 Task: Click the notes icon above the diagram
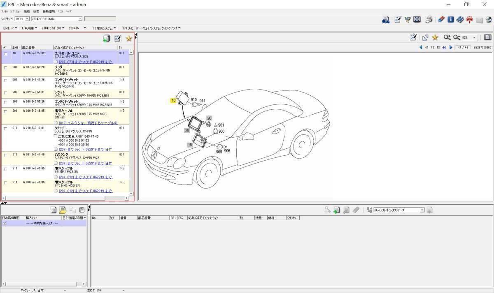413,37
